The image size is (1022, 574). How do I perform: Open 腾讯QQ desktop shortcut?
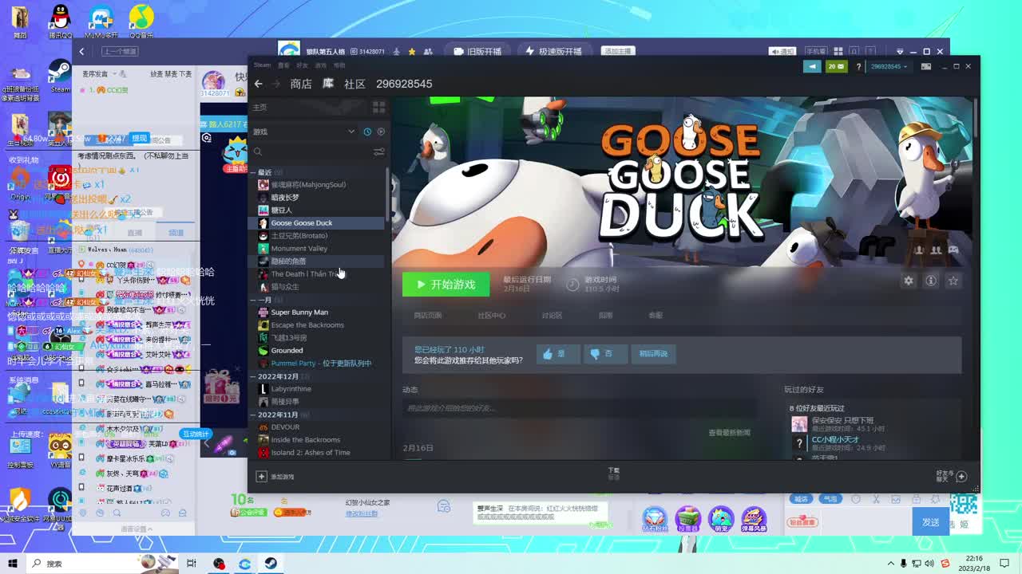pos(60,22)
